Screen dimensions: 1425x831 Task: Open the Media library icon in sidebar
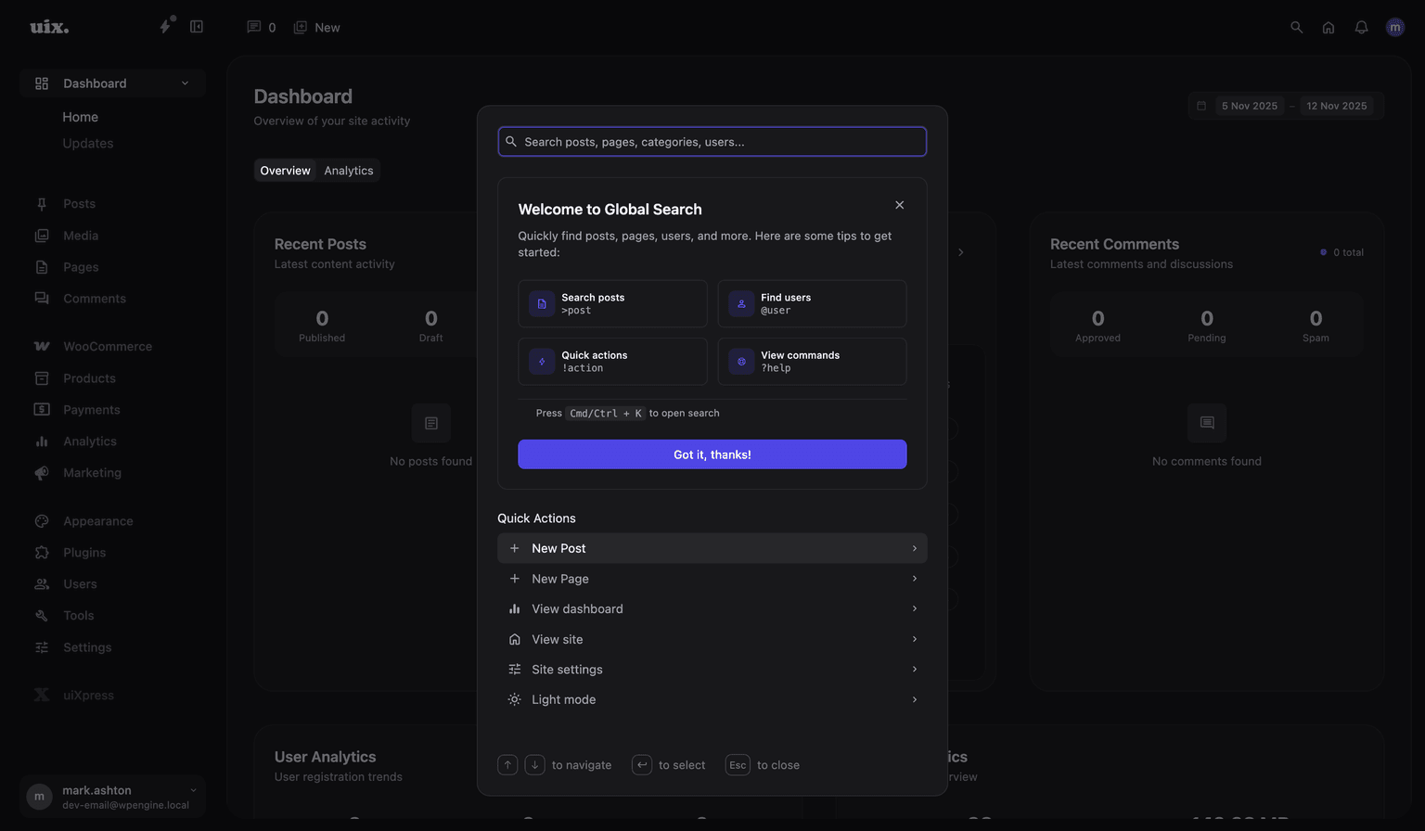42,235
